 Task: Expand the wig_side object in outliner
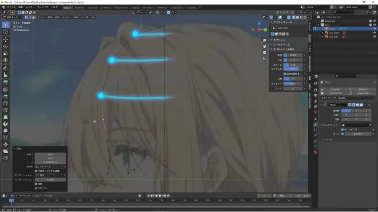[x=322, y=37]
